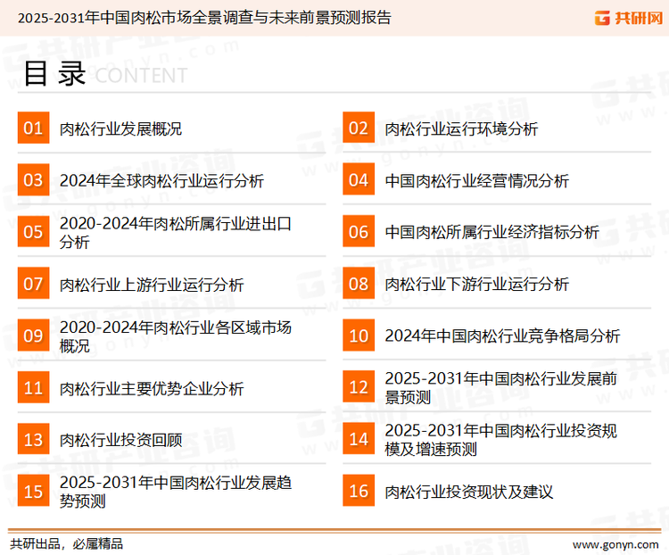The height and width of the screenshot is (555, 669).
Task: Select chapter 中国肉松所属行业经济指标分析
Action: [491, 232]
